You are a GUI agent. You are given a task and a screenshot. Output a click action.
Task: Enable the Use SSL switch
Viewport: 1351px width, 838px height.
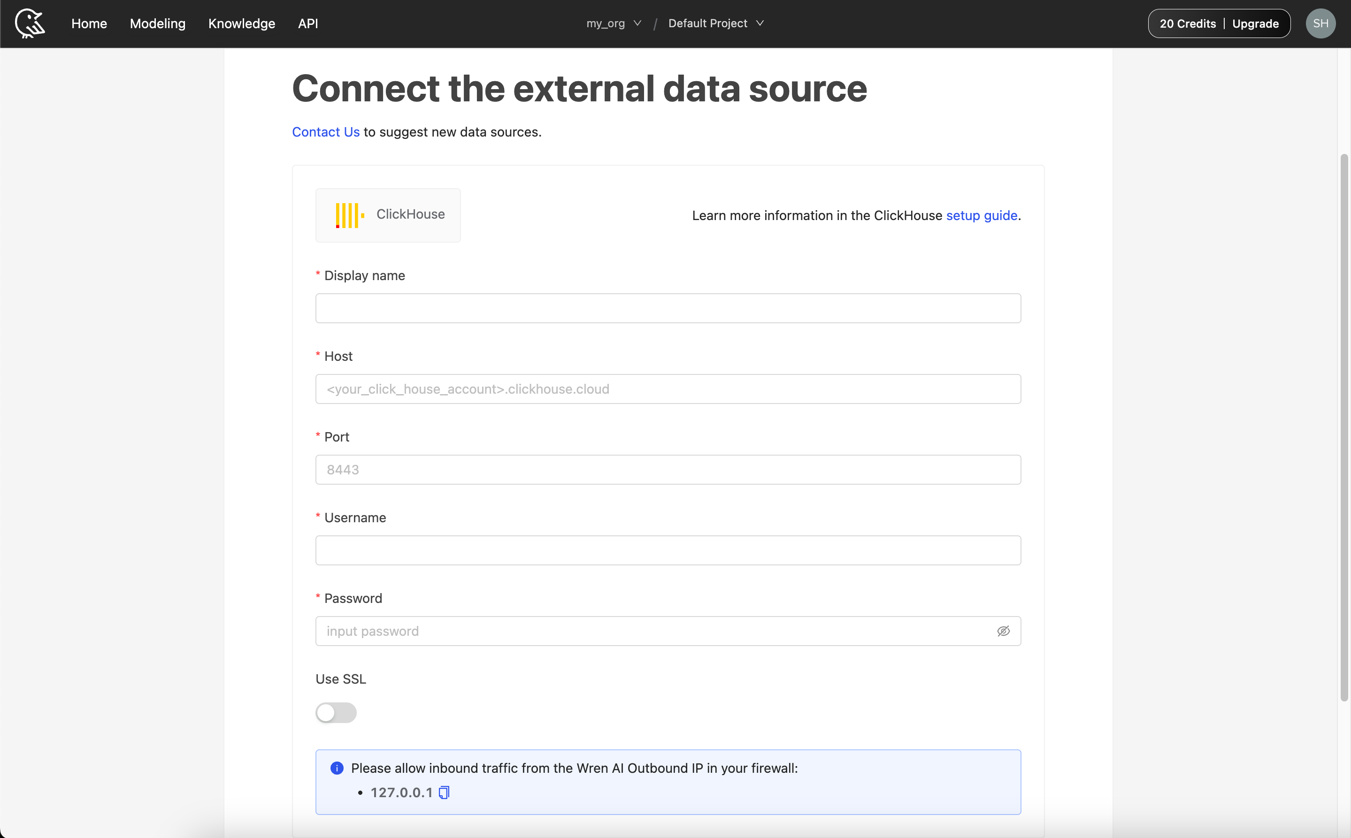336,713
